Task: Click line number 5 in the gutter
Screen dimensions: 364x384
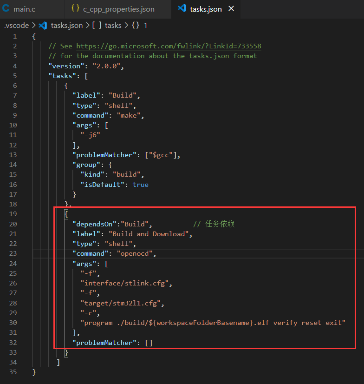Action: coord(15,76)
